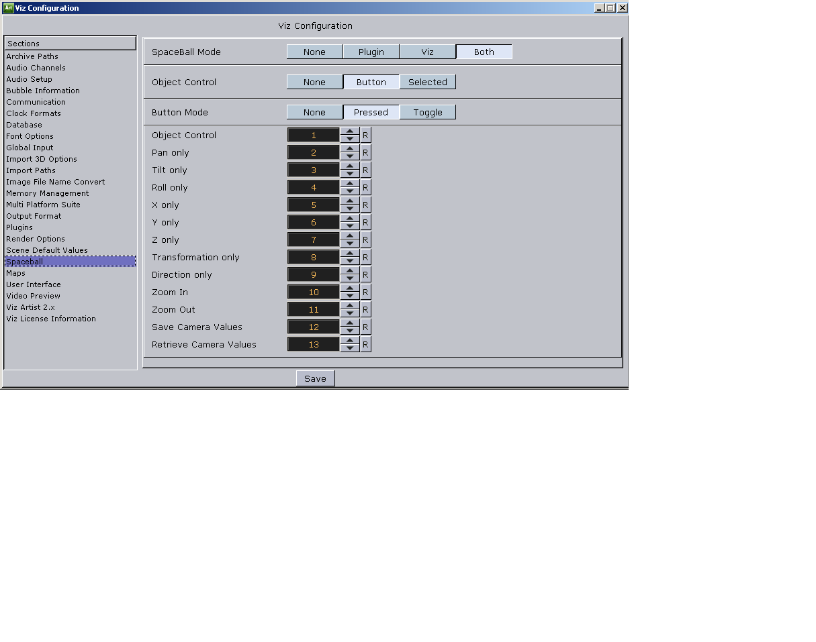
Task: Click the R reset next to Tilt only
Action: (365, 170)
